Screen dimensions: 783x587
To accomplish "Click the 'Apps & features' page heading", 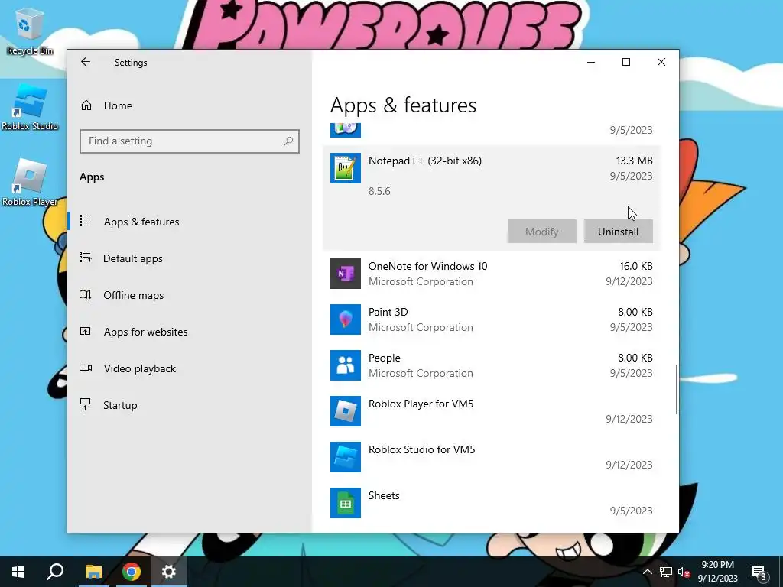I will tap(404, 105).
